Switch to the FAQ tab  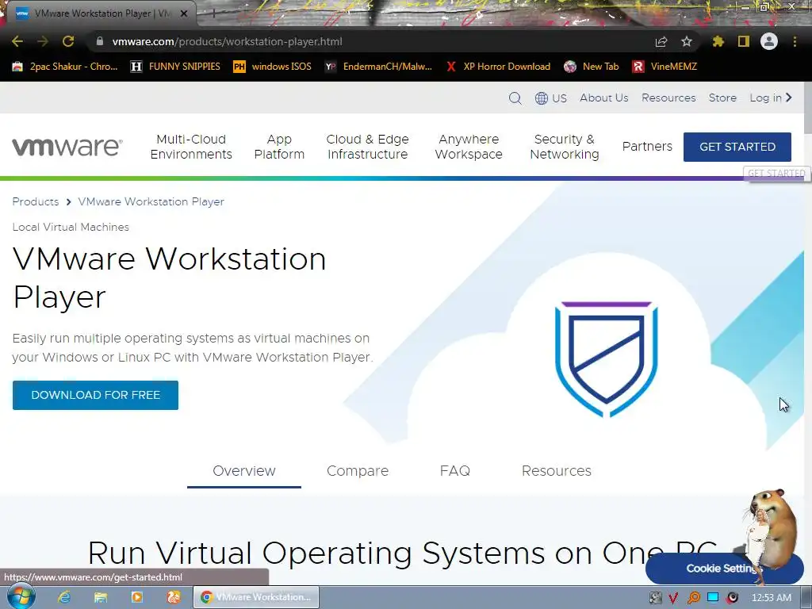[x=454, y=471]
